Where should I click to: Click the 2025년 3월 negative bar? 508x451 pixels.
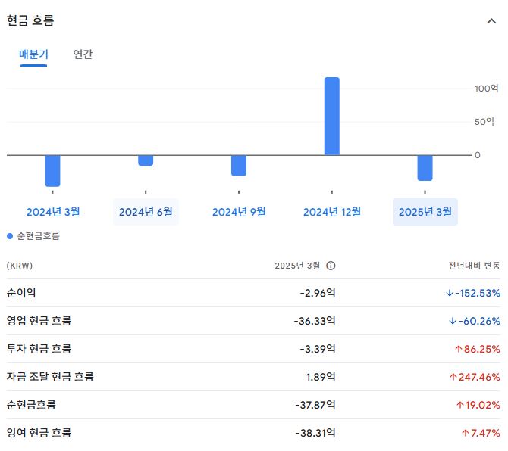tap(425, 168)
